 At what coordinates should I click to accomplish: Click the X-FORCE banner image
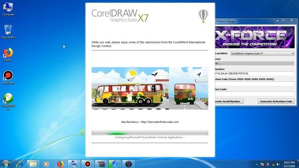click(255, 37)
